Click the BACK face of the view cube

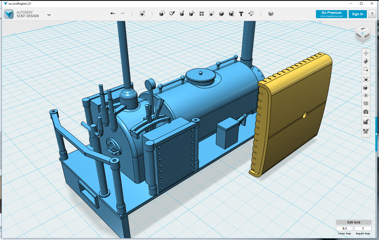pyautogui.click(x=367, y=36)
